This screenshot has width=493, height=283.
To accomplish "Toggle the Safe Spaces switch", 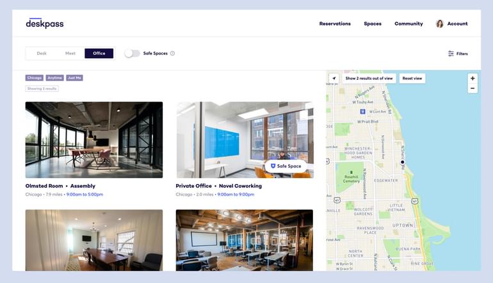I will (x=132, y=53).
